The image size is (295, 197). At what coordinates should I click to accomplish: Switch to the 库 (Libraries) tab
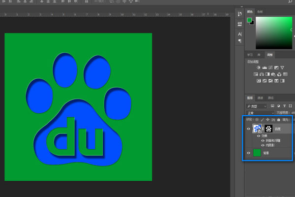pyautogui.click(x=259, y=55)
